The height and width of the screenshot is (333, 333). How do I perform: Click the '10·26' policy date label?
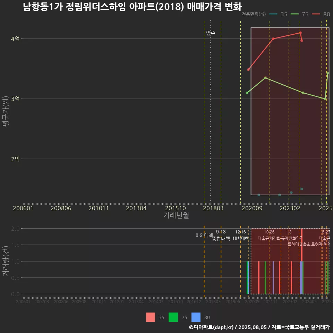(x=269, y=232)
